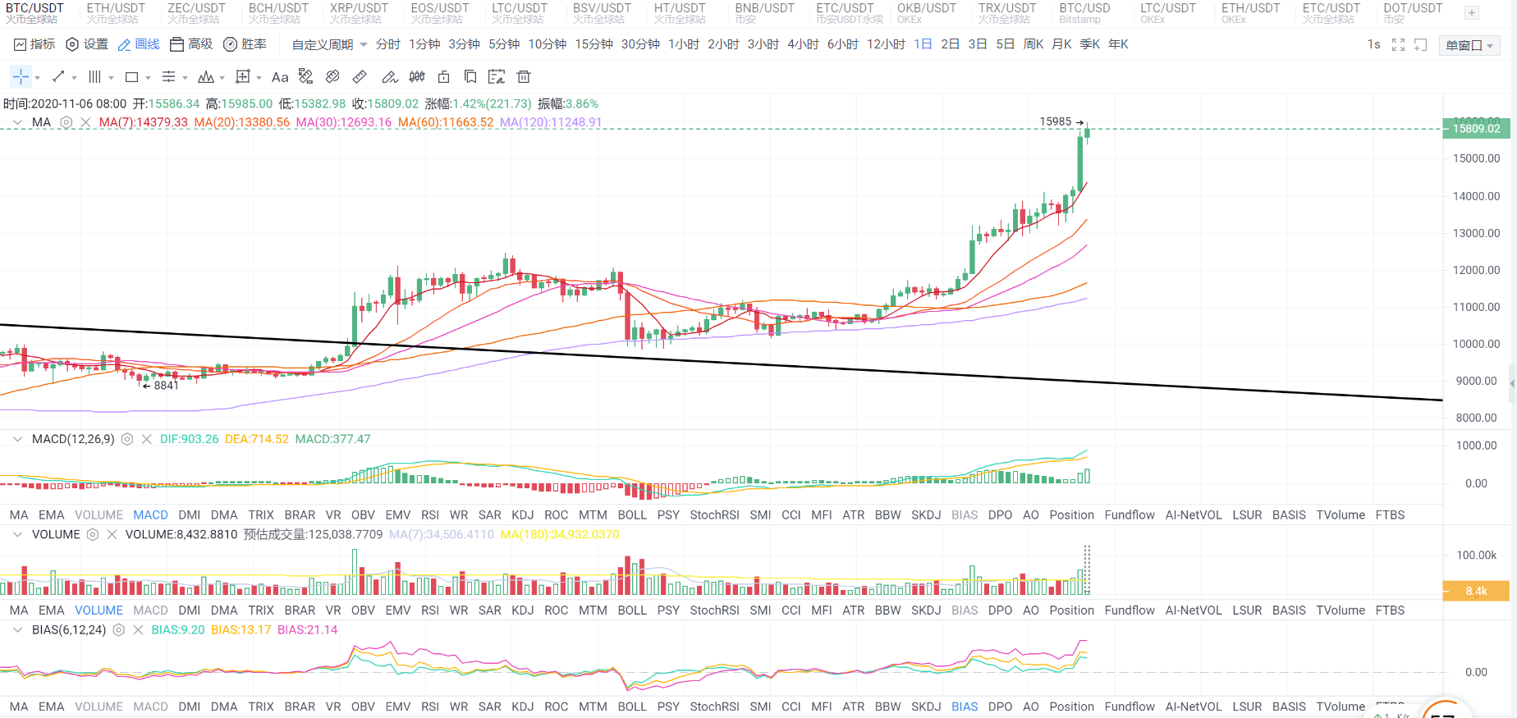Click the bookmark drawings icon
The width and height of the screenshot is (1517, 718).
[x=470, y=77]
